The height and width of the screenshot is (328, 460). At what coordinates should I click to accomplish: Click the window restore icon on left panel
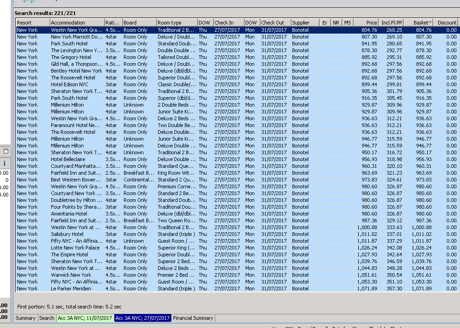(x=5, y=151)
